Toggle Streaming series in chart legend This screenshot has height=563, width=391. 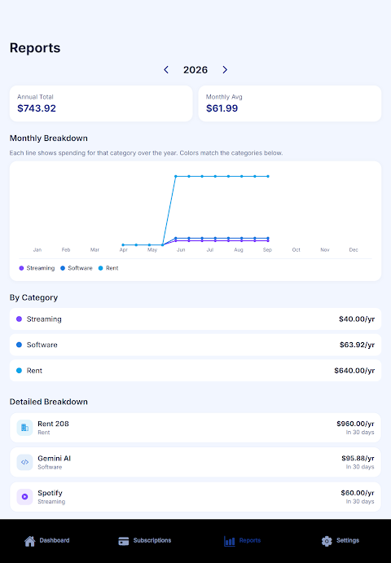tap(37, 268)
